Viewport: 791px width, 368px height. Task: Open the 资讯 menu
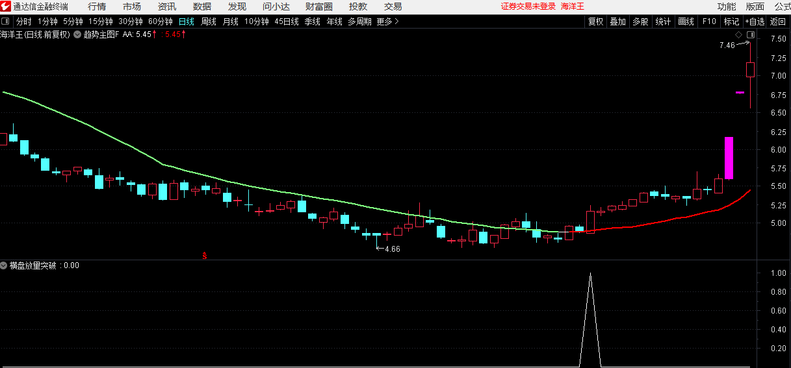(167, 6)
